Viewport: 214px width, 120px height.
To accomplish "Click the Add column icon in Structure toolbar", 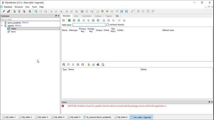I will click(79, 20).
